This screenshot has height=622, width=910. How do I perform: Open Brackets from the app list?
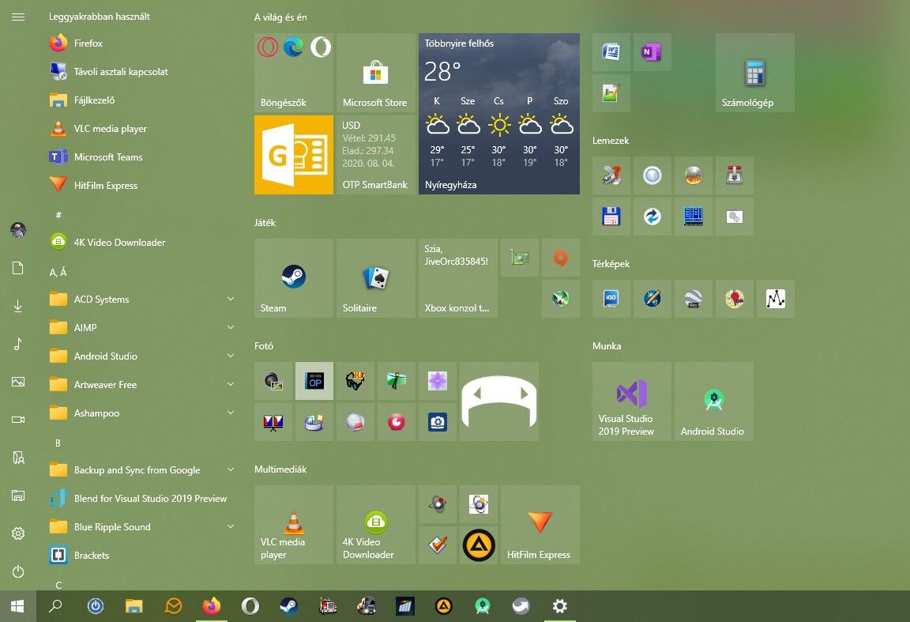tap(142, 555)
